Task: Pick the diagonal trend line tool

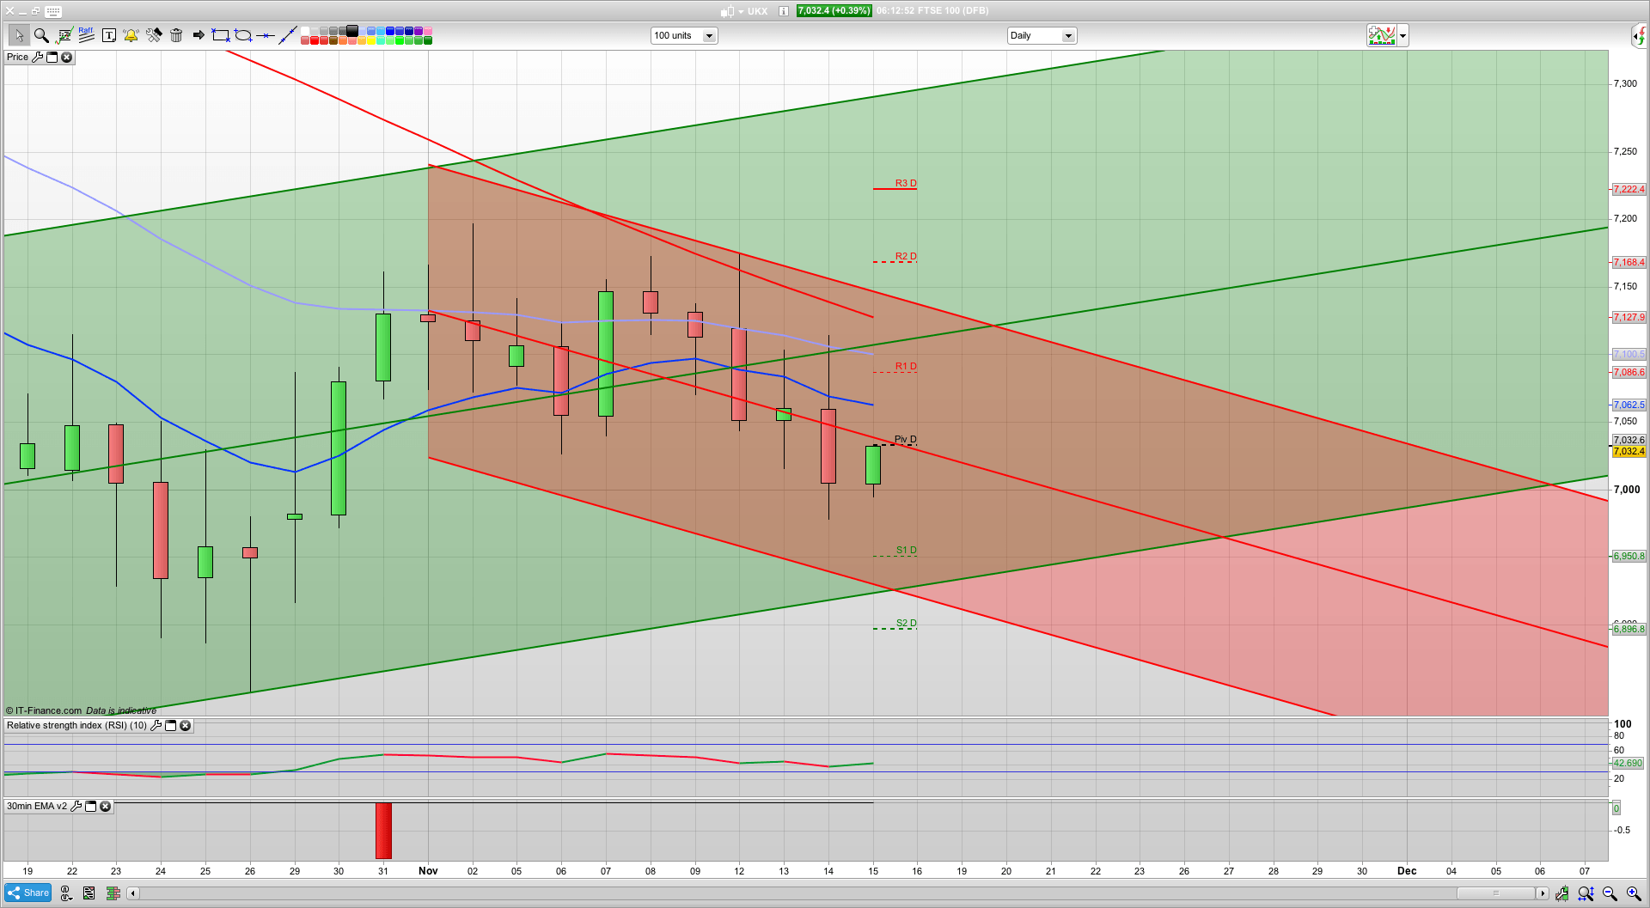Action: tap(288, 35)
